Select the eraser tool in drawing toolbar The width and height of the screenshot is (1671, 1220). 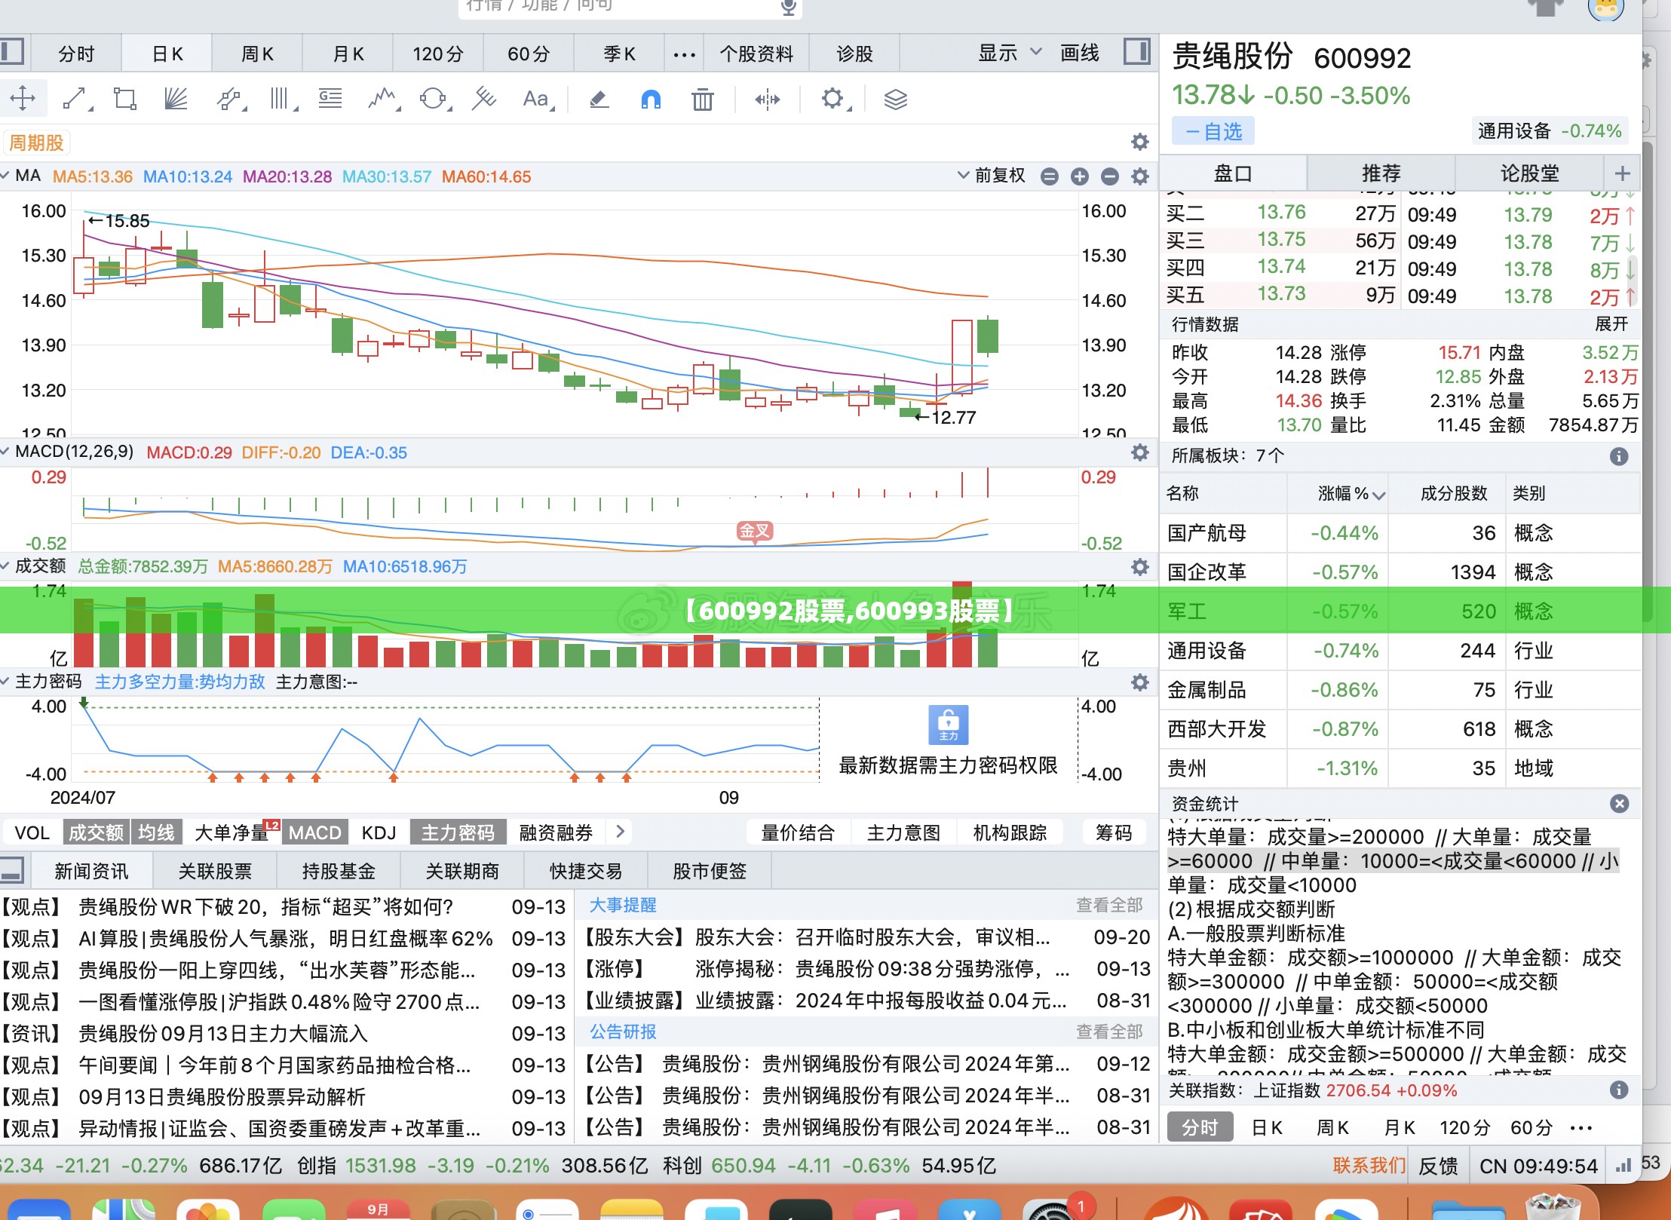click(599, 99)
